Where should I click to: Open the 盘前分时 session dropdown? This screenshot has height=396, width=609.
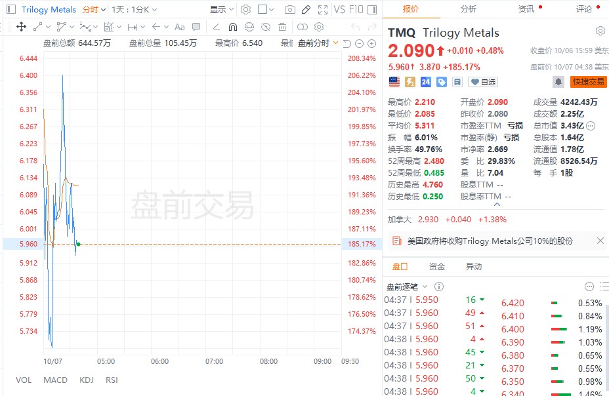(x=318, y=43)
